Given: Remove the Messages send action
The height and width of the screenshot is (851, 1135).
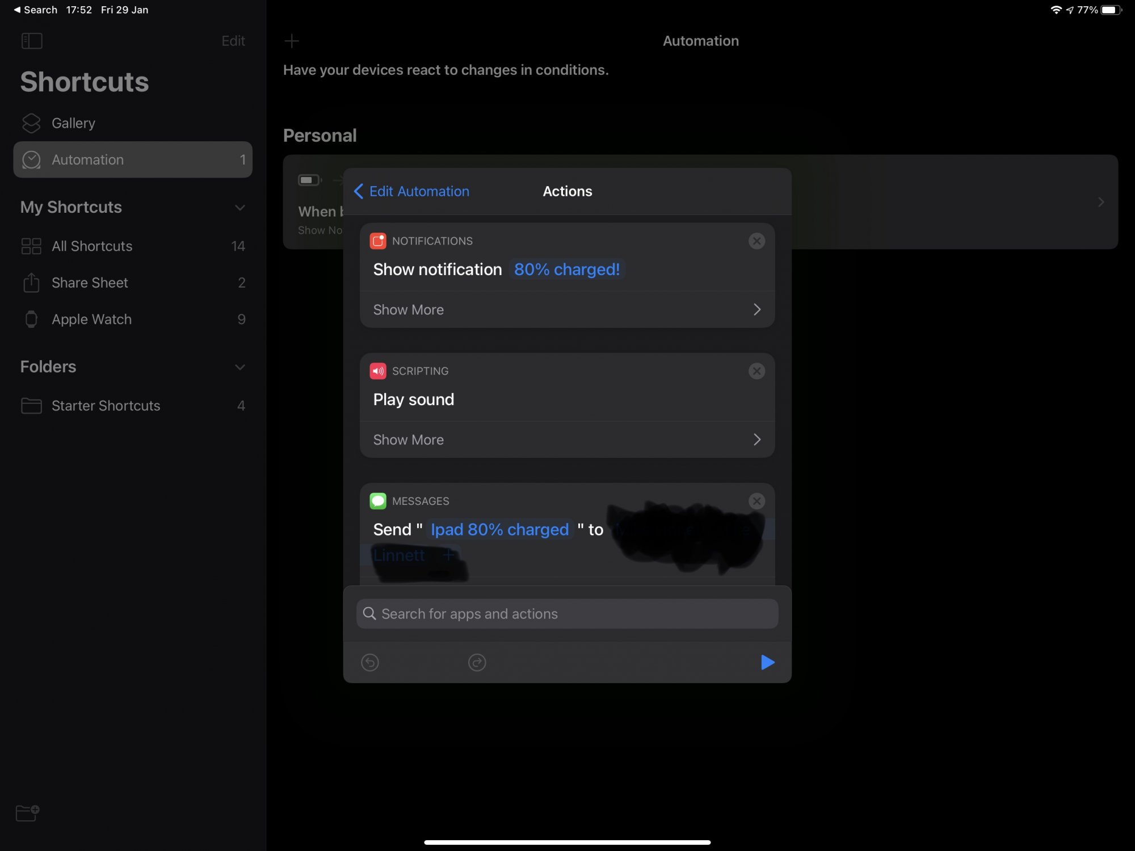Looking at the screenshot, I should 756,501.
